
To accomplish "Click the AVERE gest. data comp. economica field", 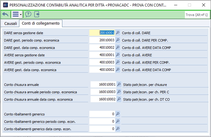I will coord(103,70).
